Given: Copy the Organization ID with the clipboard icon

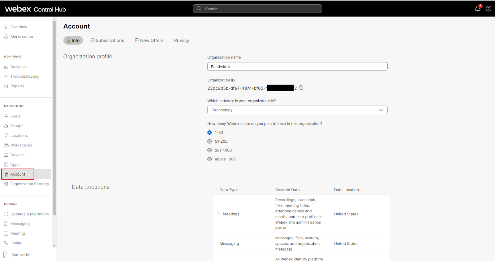Looking at the screenshot, I should [301, 88].
